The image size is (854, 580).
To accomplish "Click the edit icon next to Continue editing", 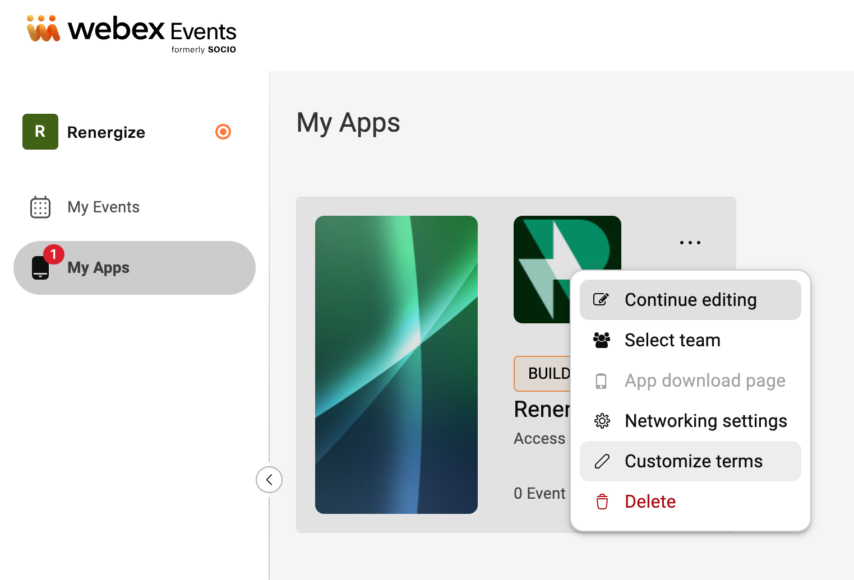I will point(601,300).
